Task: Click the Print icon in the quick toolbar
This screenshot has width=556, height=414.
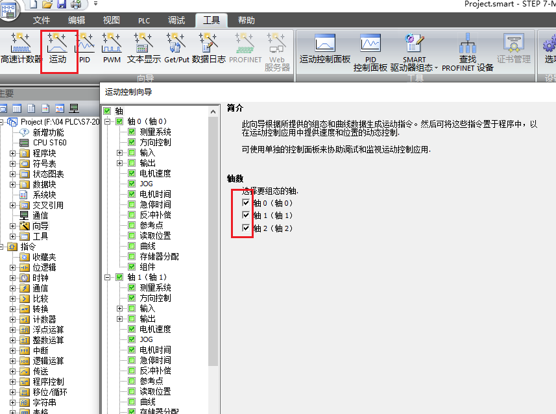Action: [x=76, y=4]
